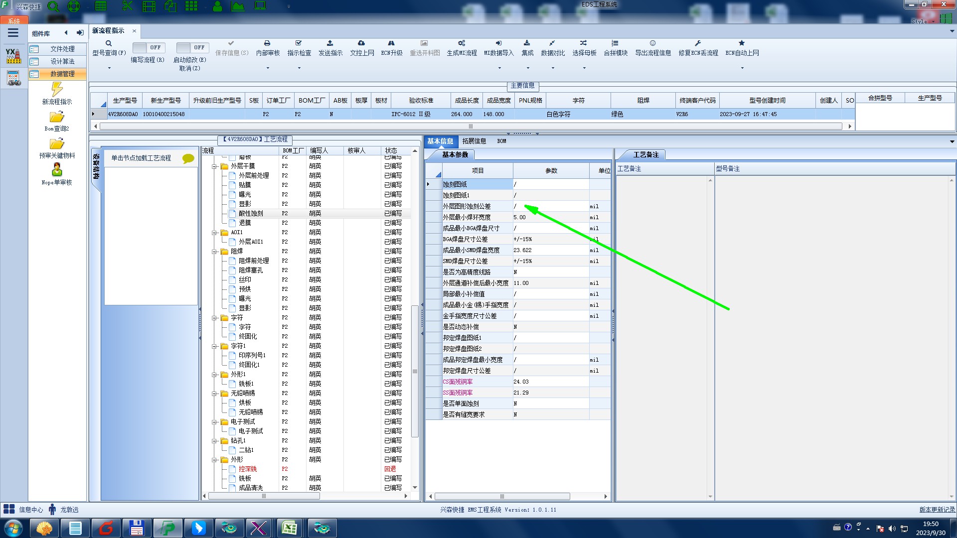Toggle the 启动修改 OFF switch
The width and height of the screenshot is (957, 538).
tap(192, 47)
